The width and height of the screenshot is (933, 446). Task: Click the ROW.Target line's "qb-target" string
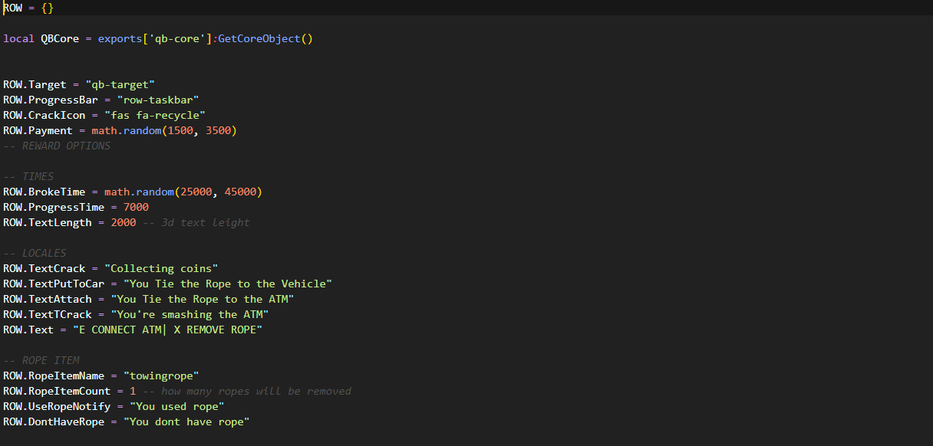pyautogui.click(x=120, y=84)
